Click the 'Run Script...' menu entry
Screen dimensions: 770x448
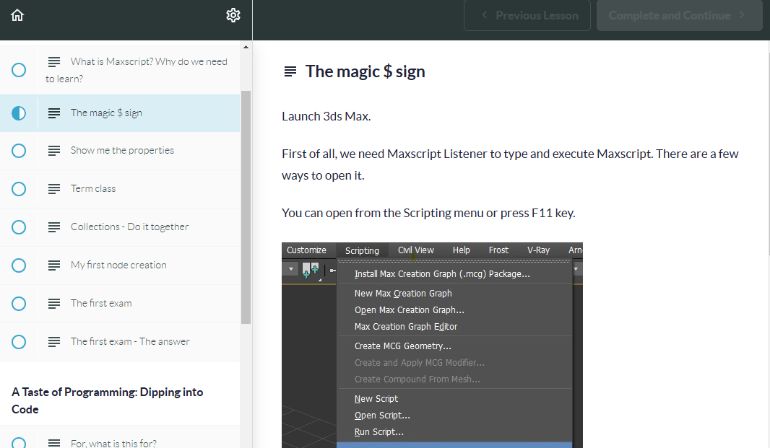tap(454, 432)
